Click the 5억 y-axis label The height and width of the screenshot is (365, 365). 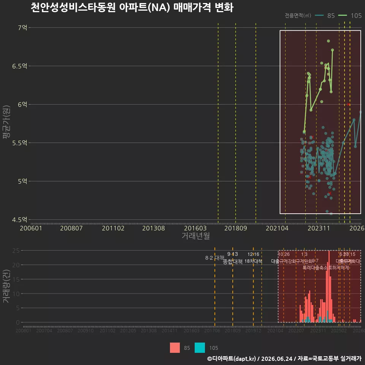click(22, 181)
